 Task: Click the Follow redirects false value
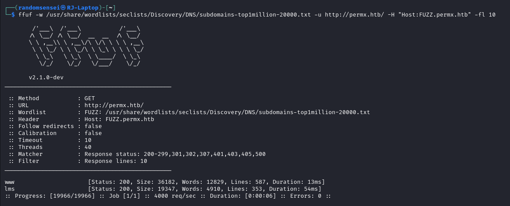pyautogui.click(x=93, y=126)
